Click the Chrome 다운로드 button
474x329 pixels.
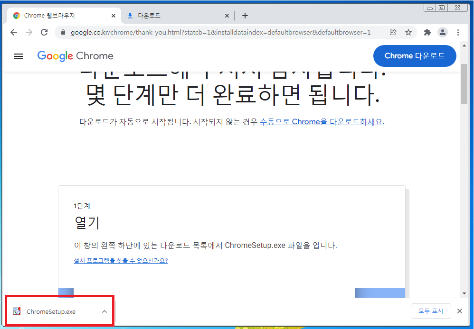point(415,56)
